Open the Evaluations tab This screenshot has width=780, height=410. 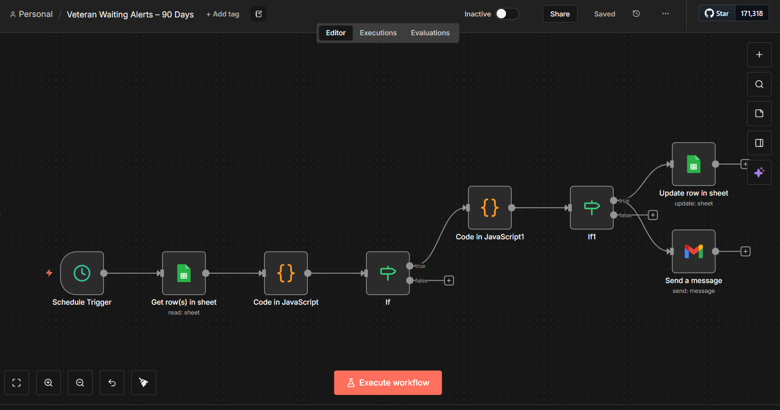pos(430,33)
